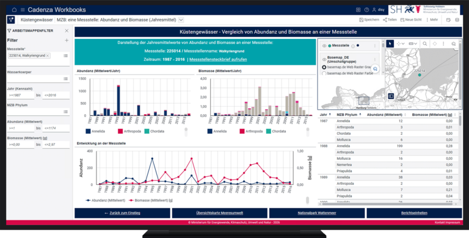Click the map refresh icon in toolbar
Viewport: 469px width, 238px height.
pos(454,44)
